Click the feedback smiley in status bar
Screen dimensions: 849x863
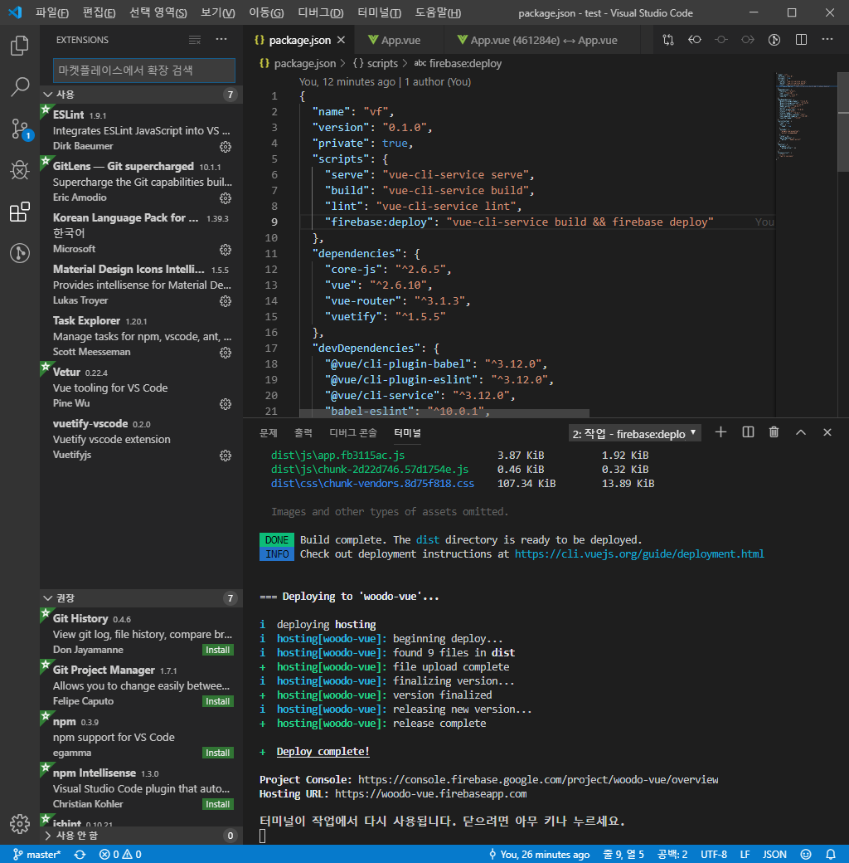pos(806,855)
